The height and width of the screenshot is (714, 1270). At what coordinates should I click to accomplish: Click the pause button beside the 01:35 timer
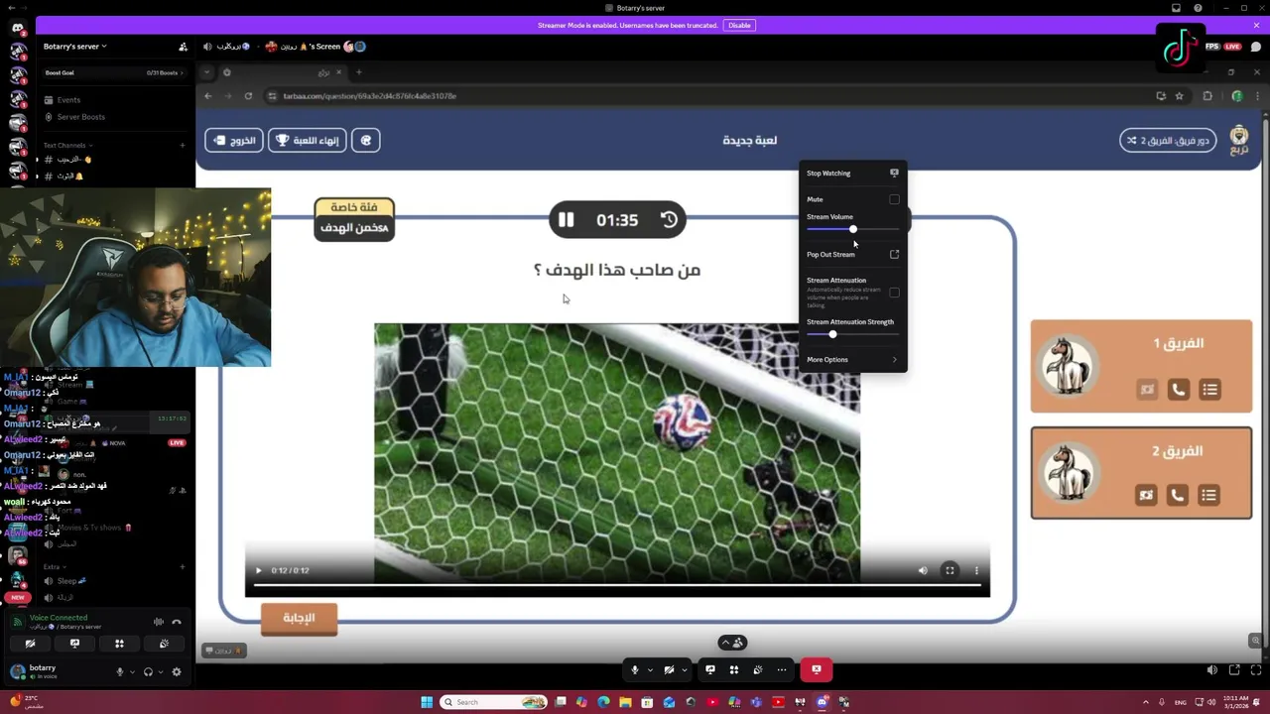tap(566, 220)
